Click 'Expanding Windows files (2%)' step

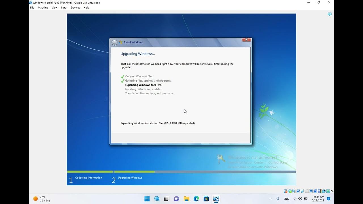pos(144,85)
